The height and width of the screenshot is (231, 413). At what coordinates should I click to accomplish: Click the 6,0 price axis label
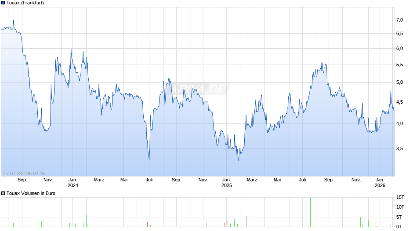click(399, 48)
